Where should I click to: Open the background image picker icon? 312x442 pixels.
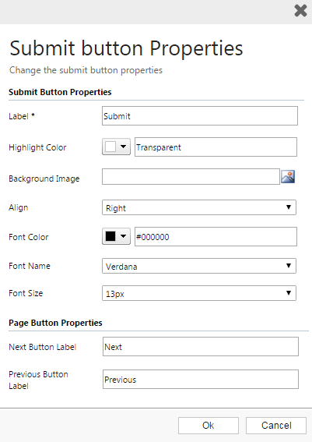click(x=288, y=177)
